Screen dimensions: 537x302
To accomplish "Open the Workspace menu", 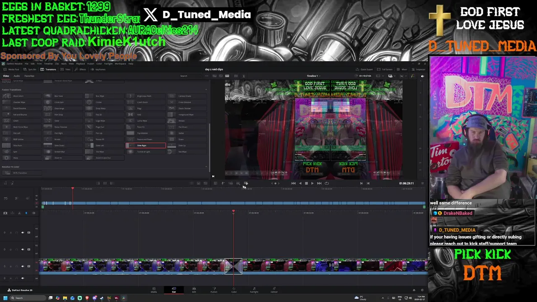I will click(x=120, y=64).
